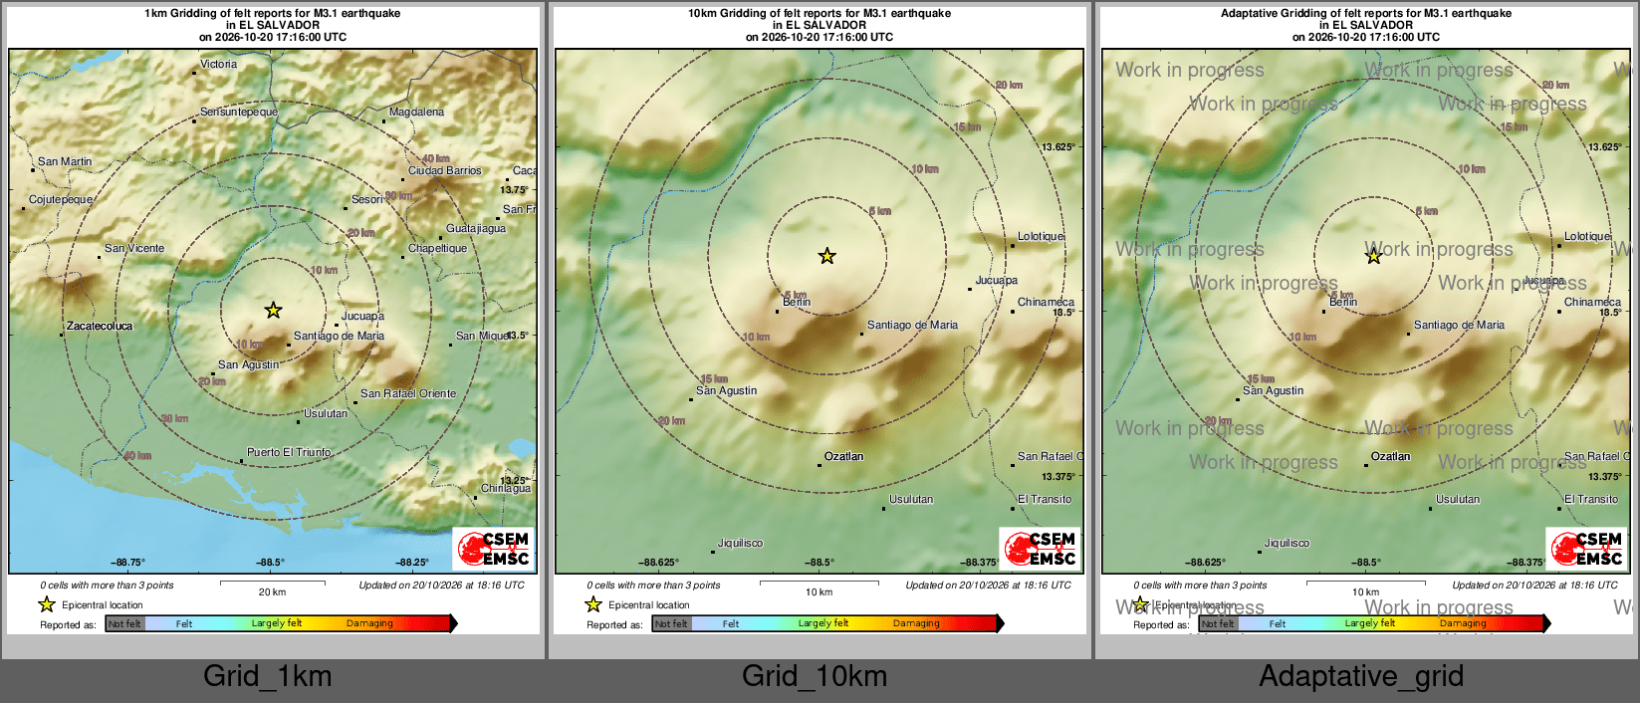Click the San Rafael Oriente label on Grid_1km map
This screenshot has width=1640, height=703.
click(x=408, y=393)
